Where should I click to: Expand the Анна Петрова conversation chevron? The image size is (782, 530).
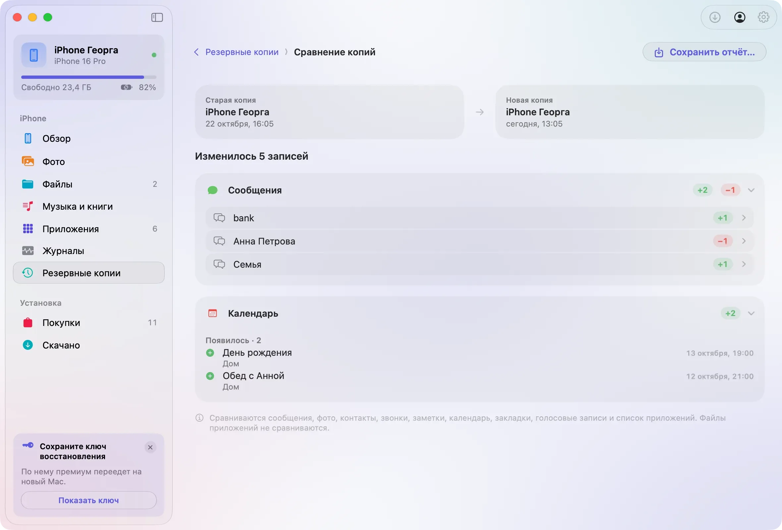pos(744,241)
